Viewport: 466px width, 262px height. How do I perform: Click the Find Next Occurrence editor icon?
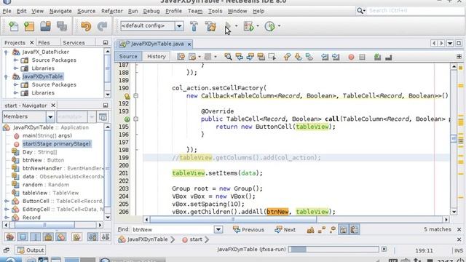(250, 57)
